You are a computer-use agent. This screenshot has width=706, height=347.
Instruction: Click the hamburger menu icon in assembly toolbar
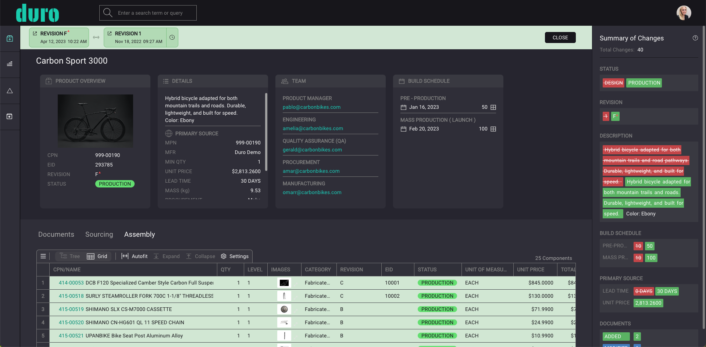pos(43,256)
